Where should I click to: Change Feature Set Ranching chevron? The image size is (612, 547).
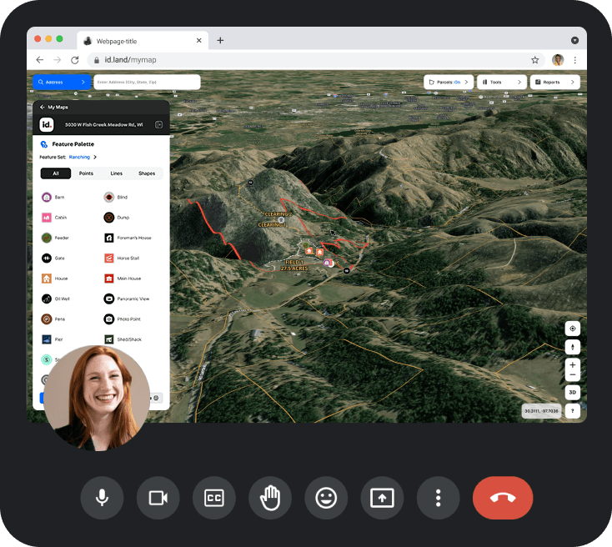95,158
